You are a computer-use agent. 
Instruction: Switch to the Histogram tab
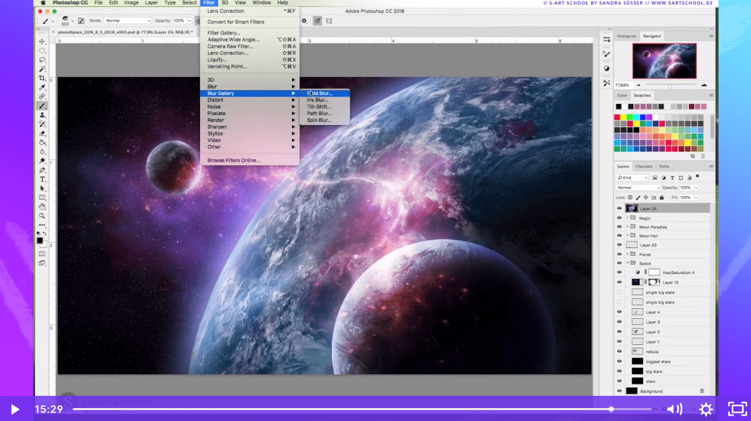(x=627, y=37)
